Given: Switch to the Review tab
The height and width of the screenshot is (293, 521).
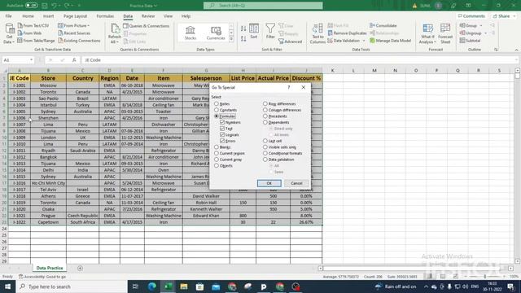Looking at the screenshot, I should [148, 16].
